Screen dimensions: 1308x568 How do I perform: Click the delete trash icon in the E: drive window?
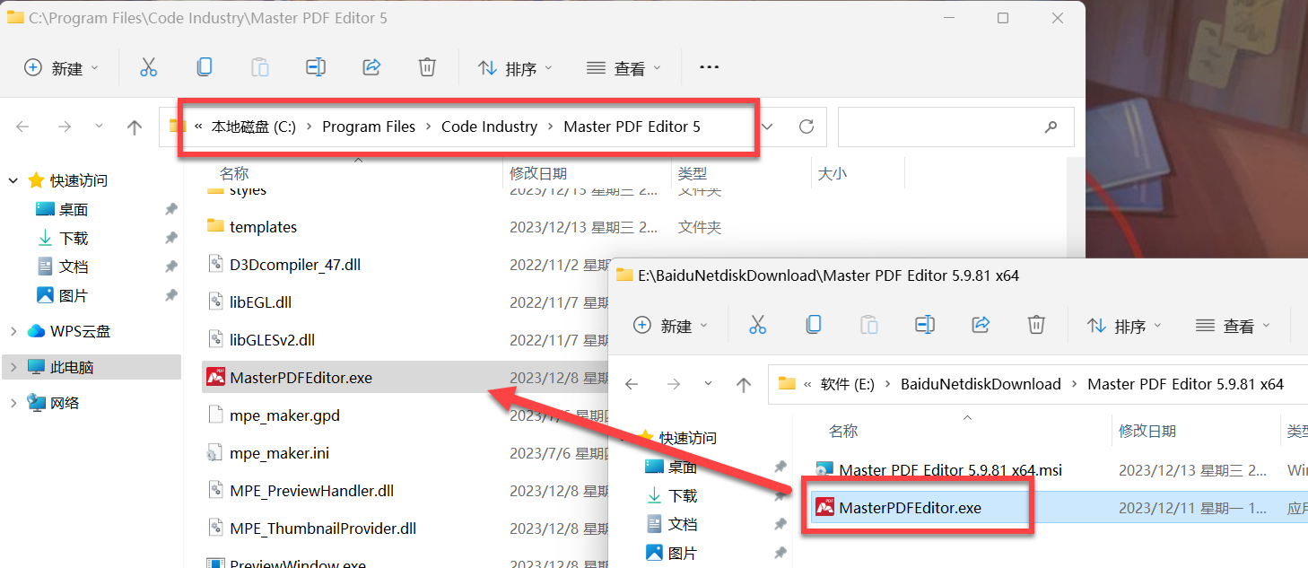pos(1036,325)
